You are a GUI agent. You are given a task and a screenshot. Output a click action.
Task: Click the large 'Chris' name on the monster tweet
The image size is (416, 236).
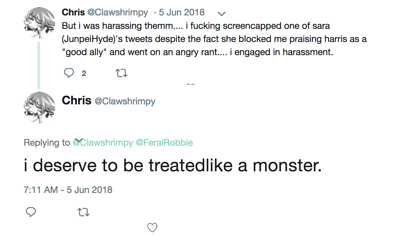[x=77, y=100]
